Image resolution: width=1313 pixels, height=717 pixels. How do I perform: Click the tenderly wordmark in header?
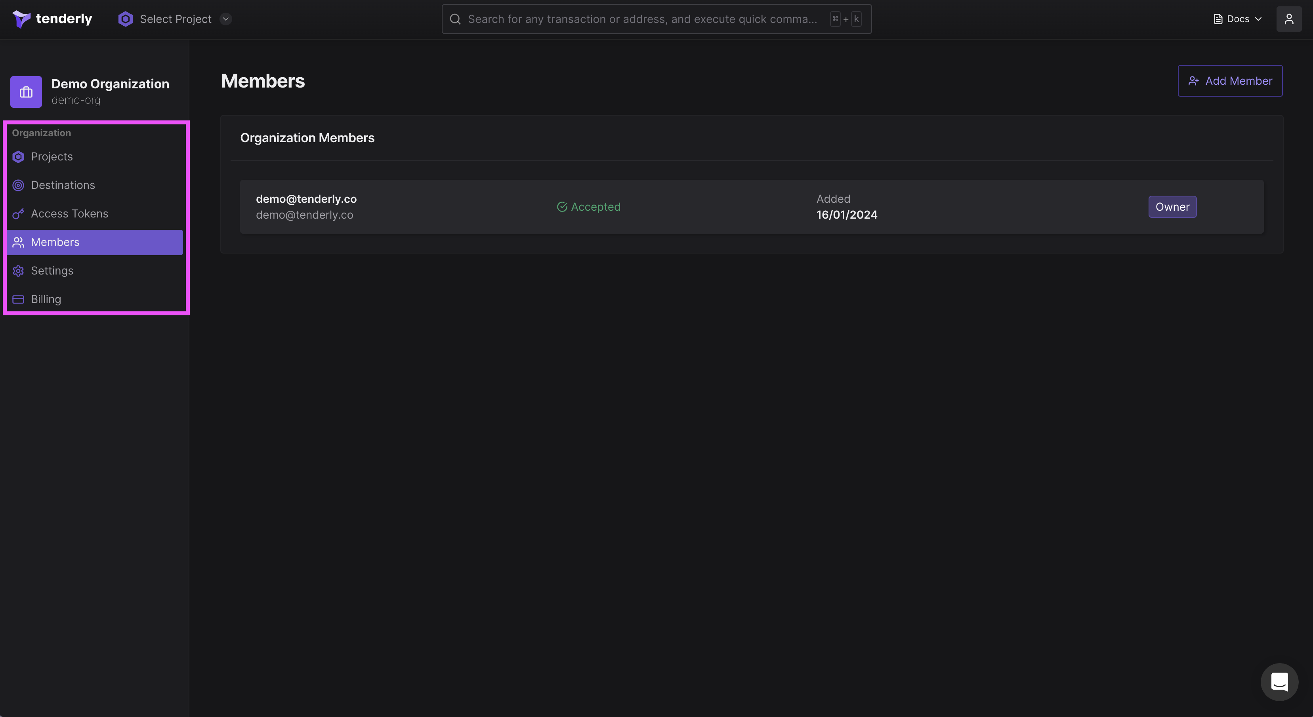pyautogui.click(x=64, y=19)
